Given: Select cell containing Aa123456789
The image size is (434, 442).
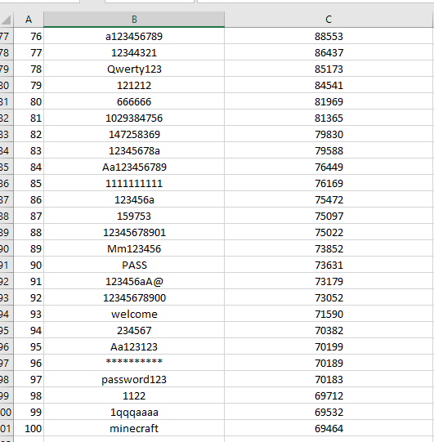Looking at the screenshot, I should pyautogui.click(x=134, y=167).
